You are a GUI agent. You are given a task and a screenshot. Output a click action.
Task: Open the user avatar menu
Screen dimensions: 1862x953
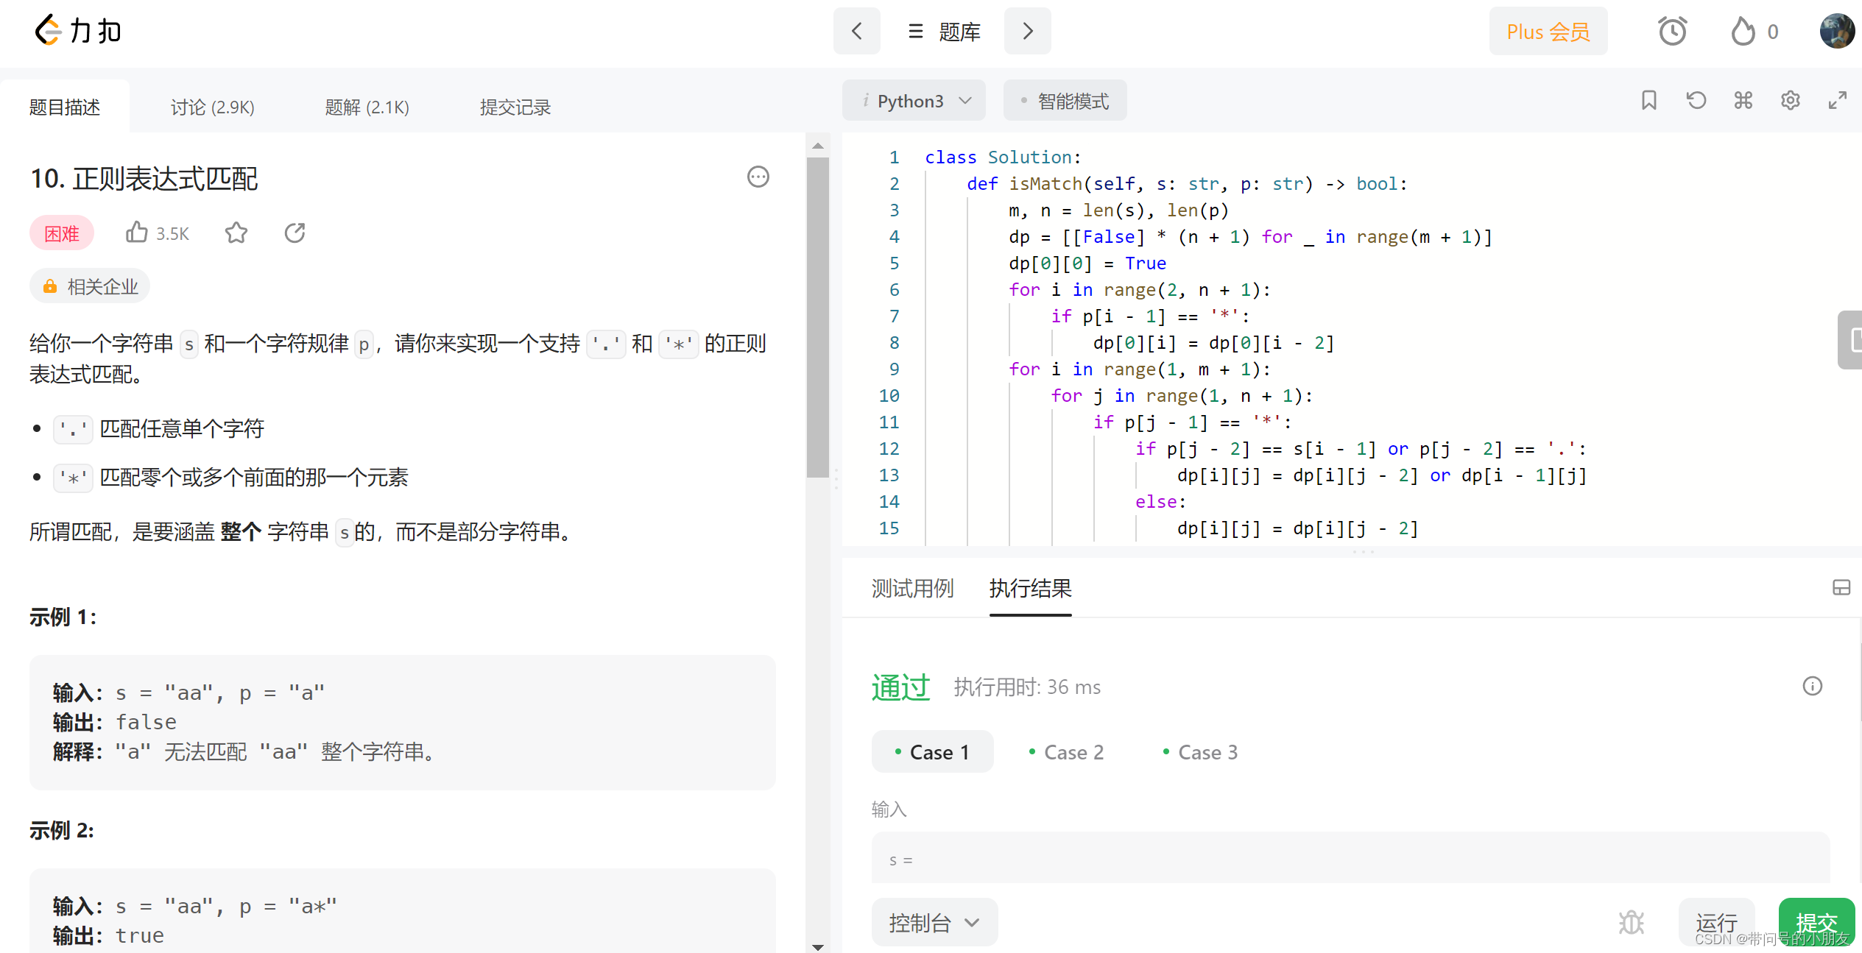(x=1837, y=31)
